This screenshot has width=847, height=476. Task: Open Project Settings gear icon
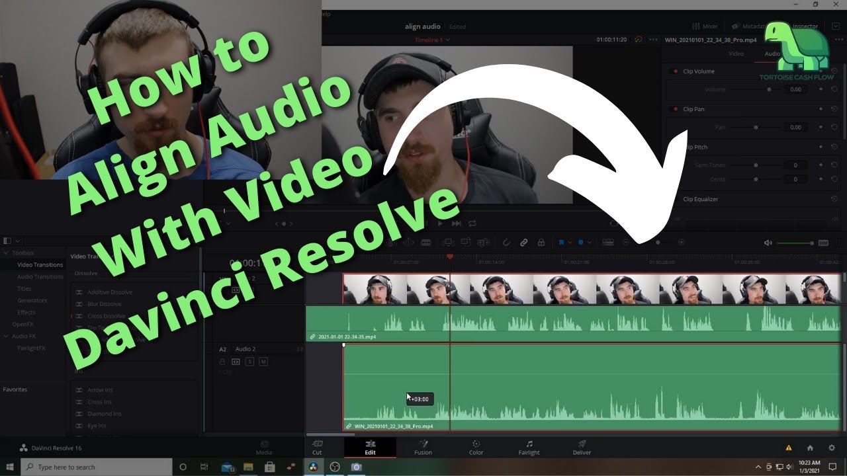pos(832,448)
